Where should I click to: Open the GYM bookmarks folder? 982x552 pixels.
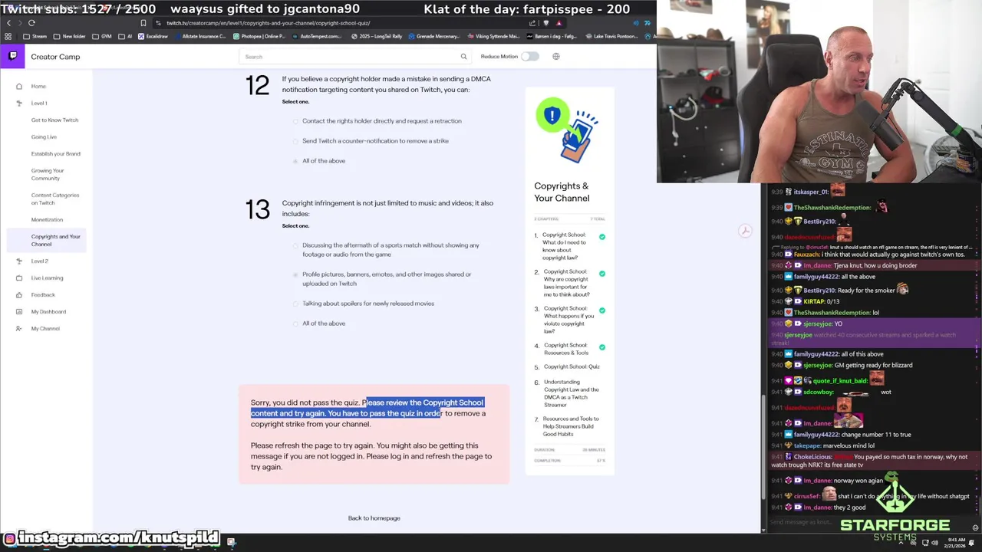(x=102, y=36)
